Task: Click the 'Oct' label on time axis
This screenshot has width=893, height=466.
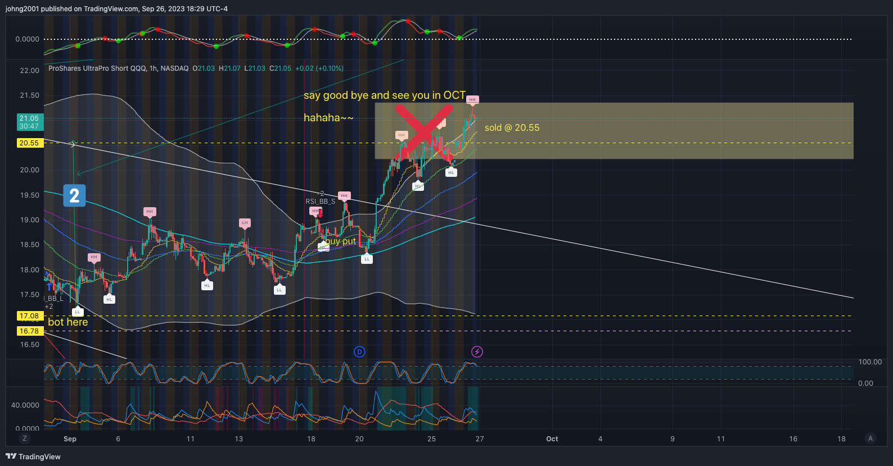Action: [x=552, y=439]
